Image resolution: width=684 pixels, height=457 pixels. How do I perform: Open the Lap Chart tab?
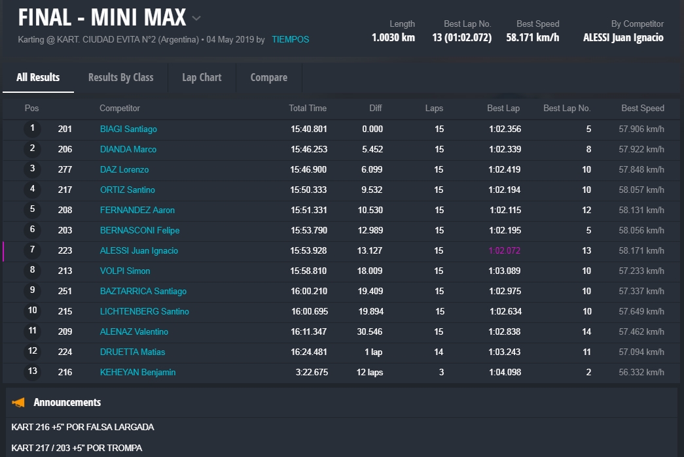[202, 77]
